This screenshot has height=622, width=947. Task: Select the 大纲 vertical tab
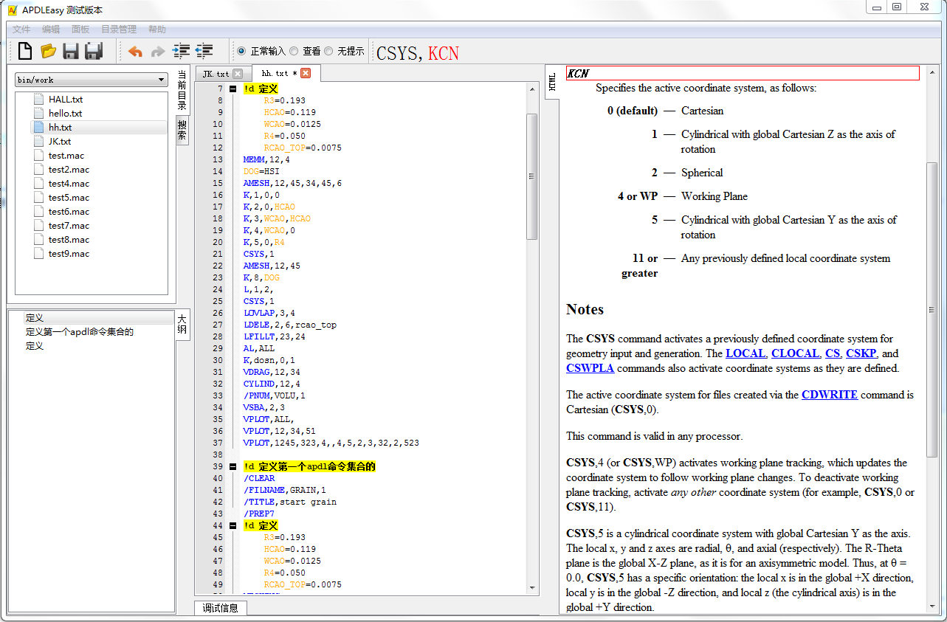tap(182, 325)
